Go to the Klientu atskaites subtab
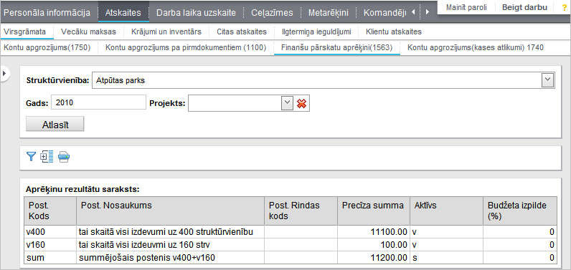The height and width of the screenshot is (270, 571). pos(394,32)
